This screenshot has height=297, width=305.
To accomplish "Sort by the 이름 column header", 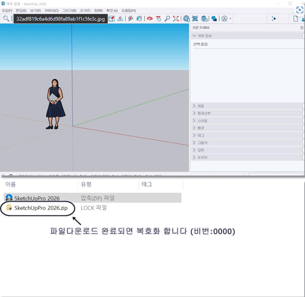I will click(10, 184).
